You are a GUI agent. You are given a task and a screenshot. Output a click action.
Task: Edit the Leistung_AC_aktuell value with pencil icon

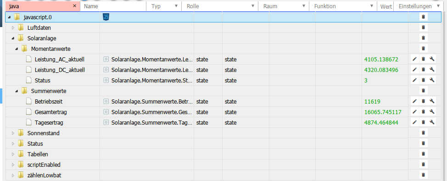tap(414, 59)
